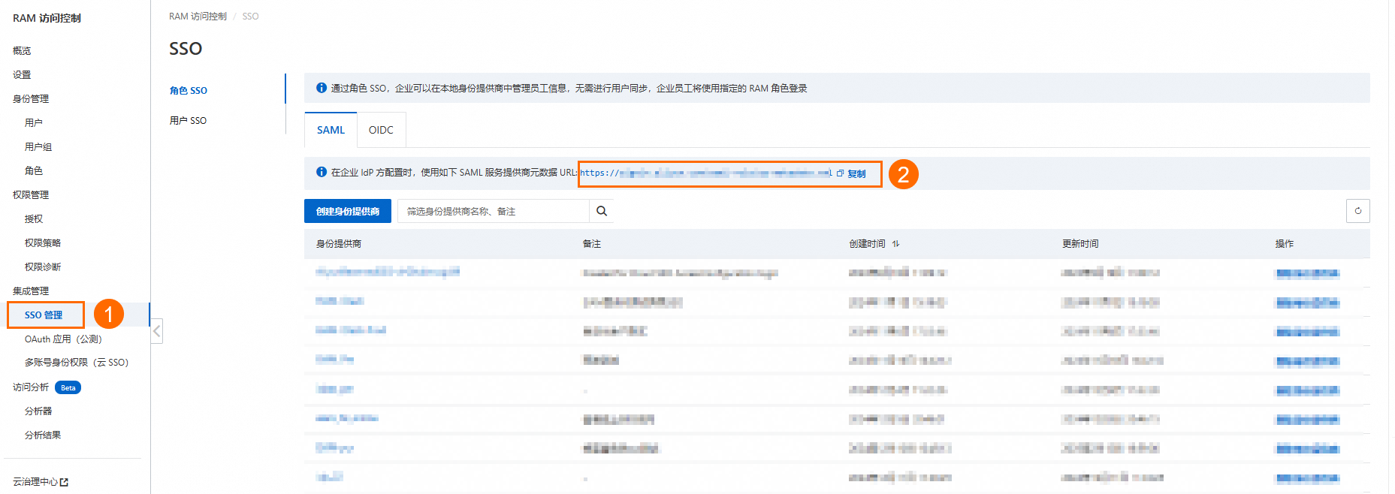Click the 更新时间 column header

pyautogui.click(x=1080, y=244)
